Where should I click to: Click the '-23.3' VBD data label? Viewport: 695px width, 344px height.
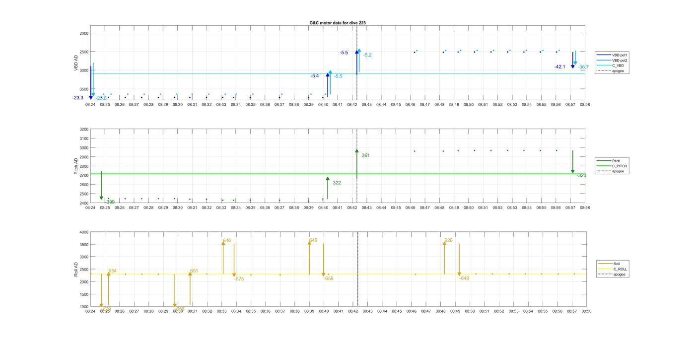tap(78, 98)
